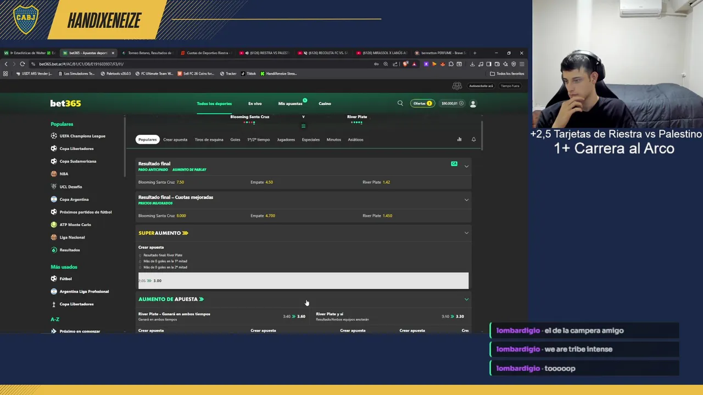The height and width of the screenshot is (395, 703).
Task: Open the browser apps grid icon
Action: 5,74
